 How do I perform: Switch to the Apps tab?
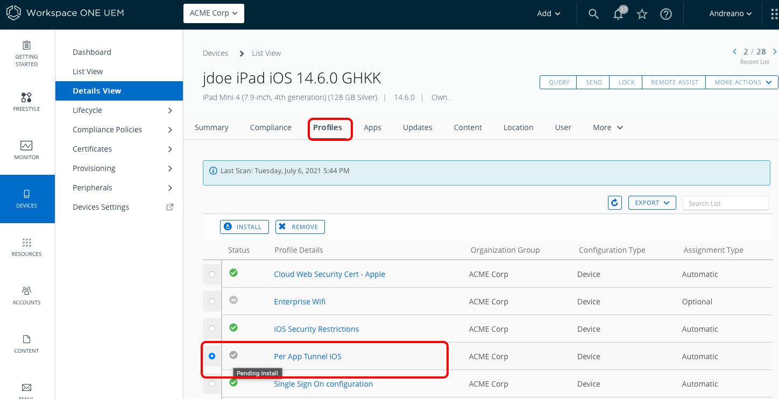click(372, 127)
